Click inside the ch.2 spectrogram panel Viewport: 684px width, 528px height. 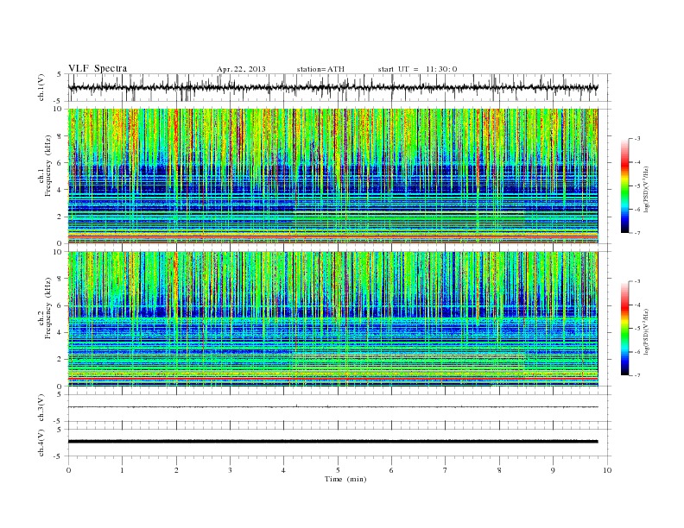coord(332,318)
